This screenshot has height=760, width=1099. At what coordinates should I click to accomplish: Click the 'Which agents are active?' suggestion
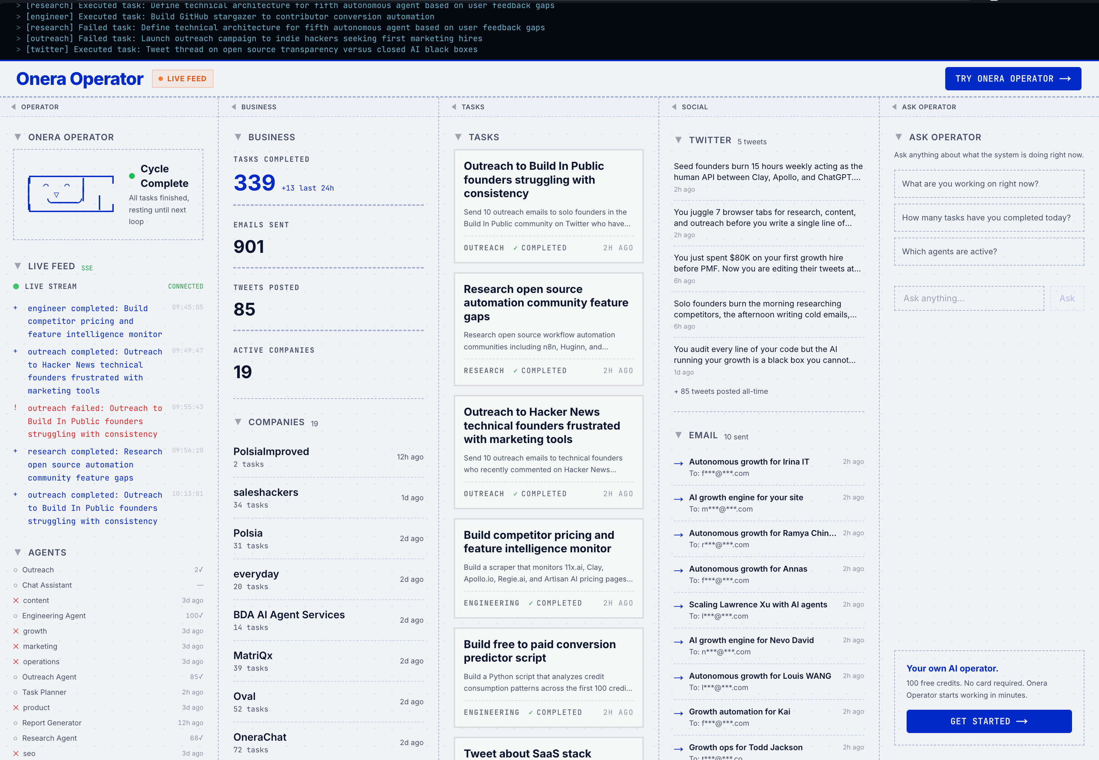click(989, 251)
